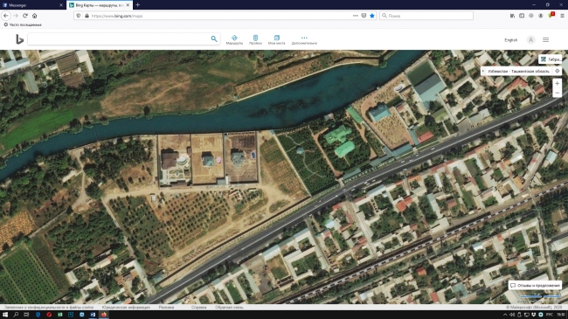This screenshot has height=319, width=568.
Task: Switch to the Messenger browser tab
Action: pos(32,5)
